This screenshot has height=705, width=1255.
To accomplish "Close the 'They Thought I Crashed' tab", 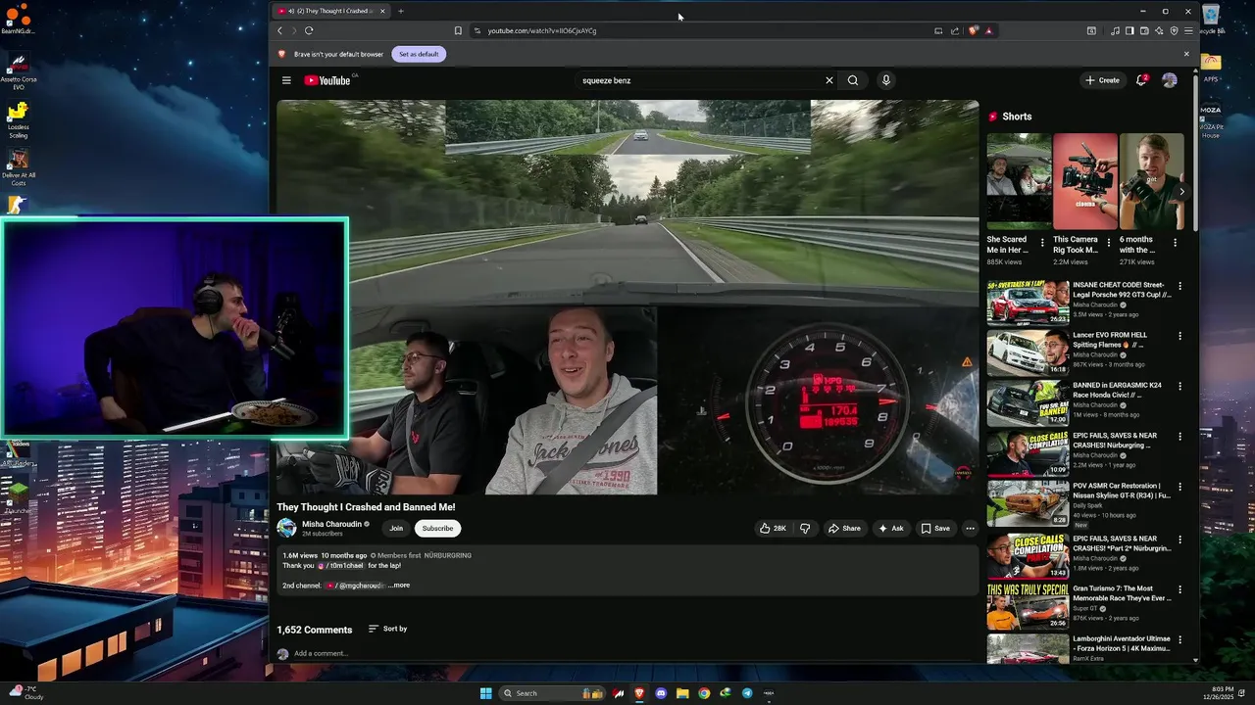I will (x=382, y=11).
